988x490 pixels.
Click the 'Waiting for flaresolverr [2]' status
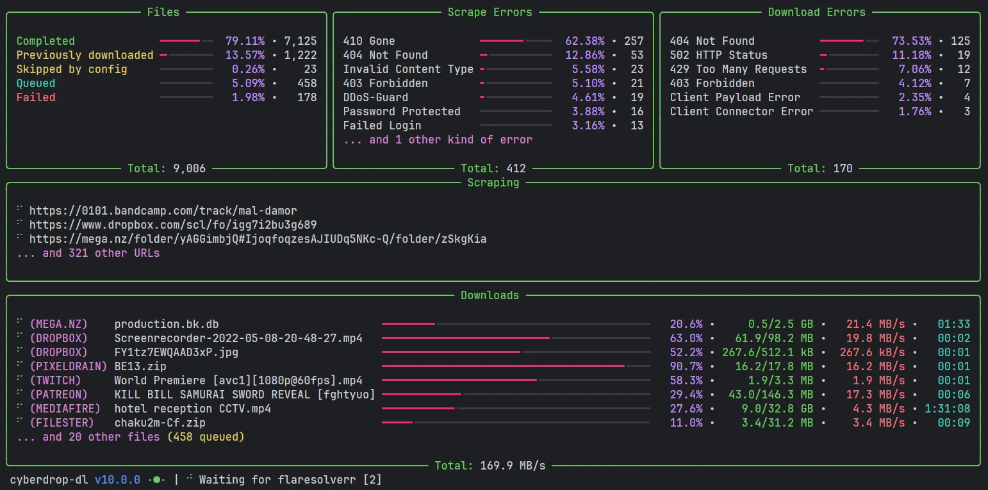[290, 480]
